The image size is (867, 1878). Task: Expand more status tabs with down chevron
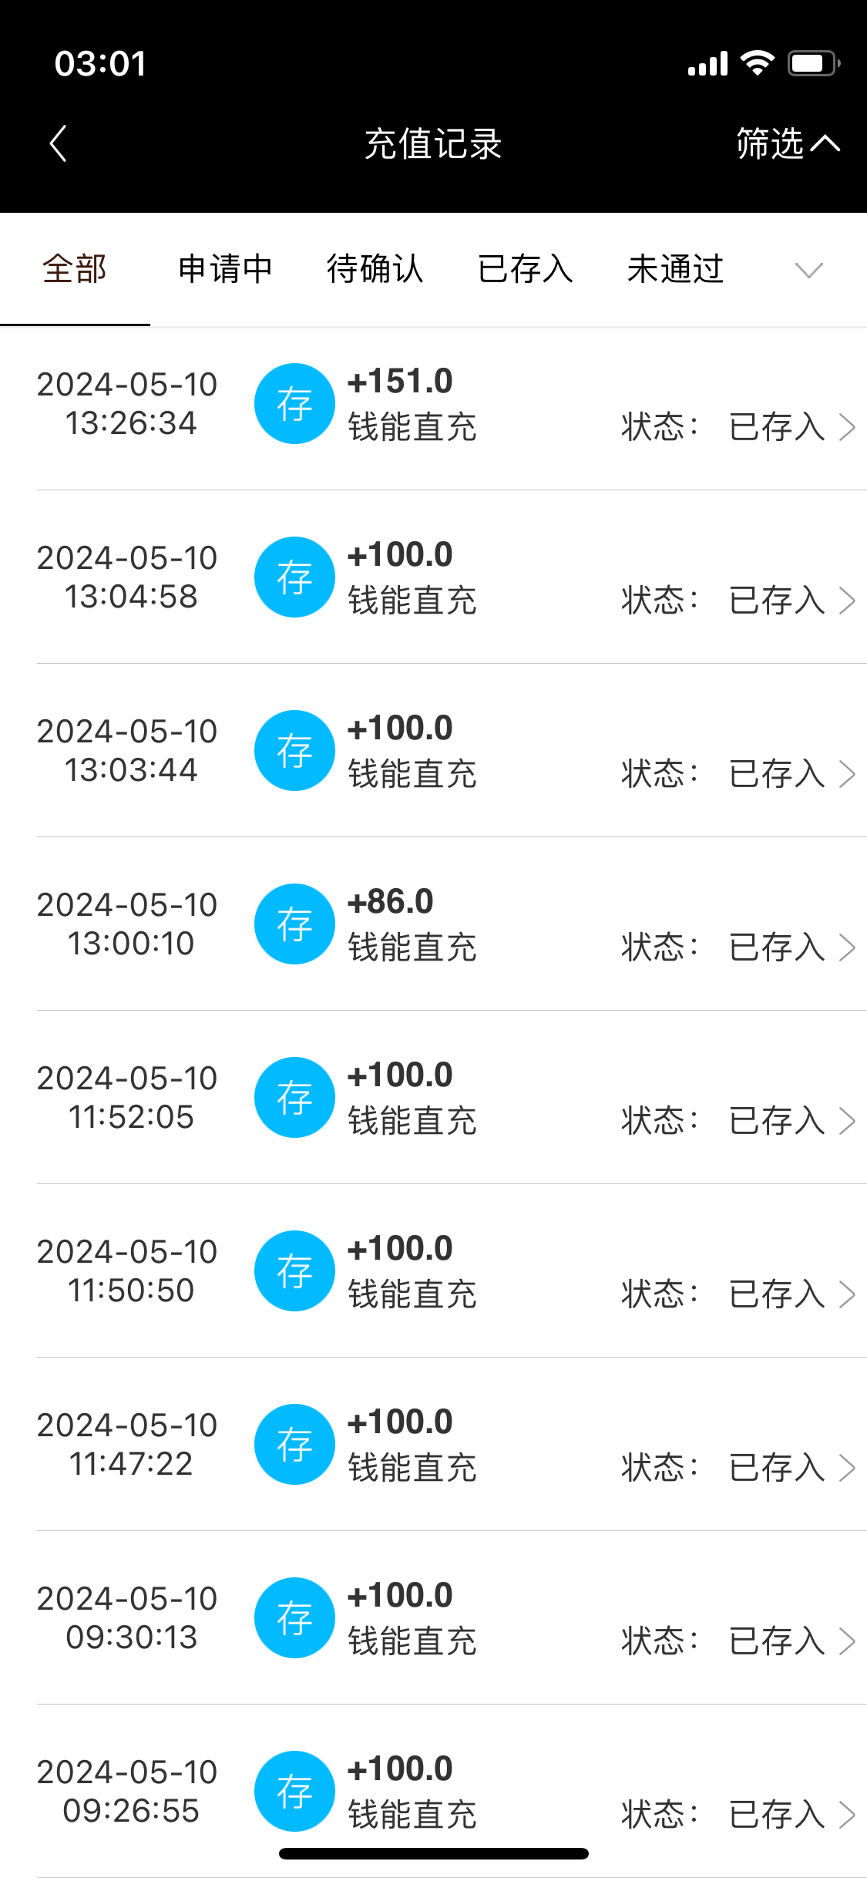point(808,270)
